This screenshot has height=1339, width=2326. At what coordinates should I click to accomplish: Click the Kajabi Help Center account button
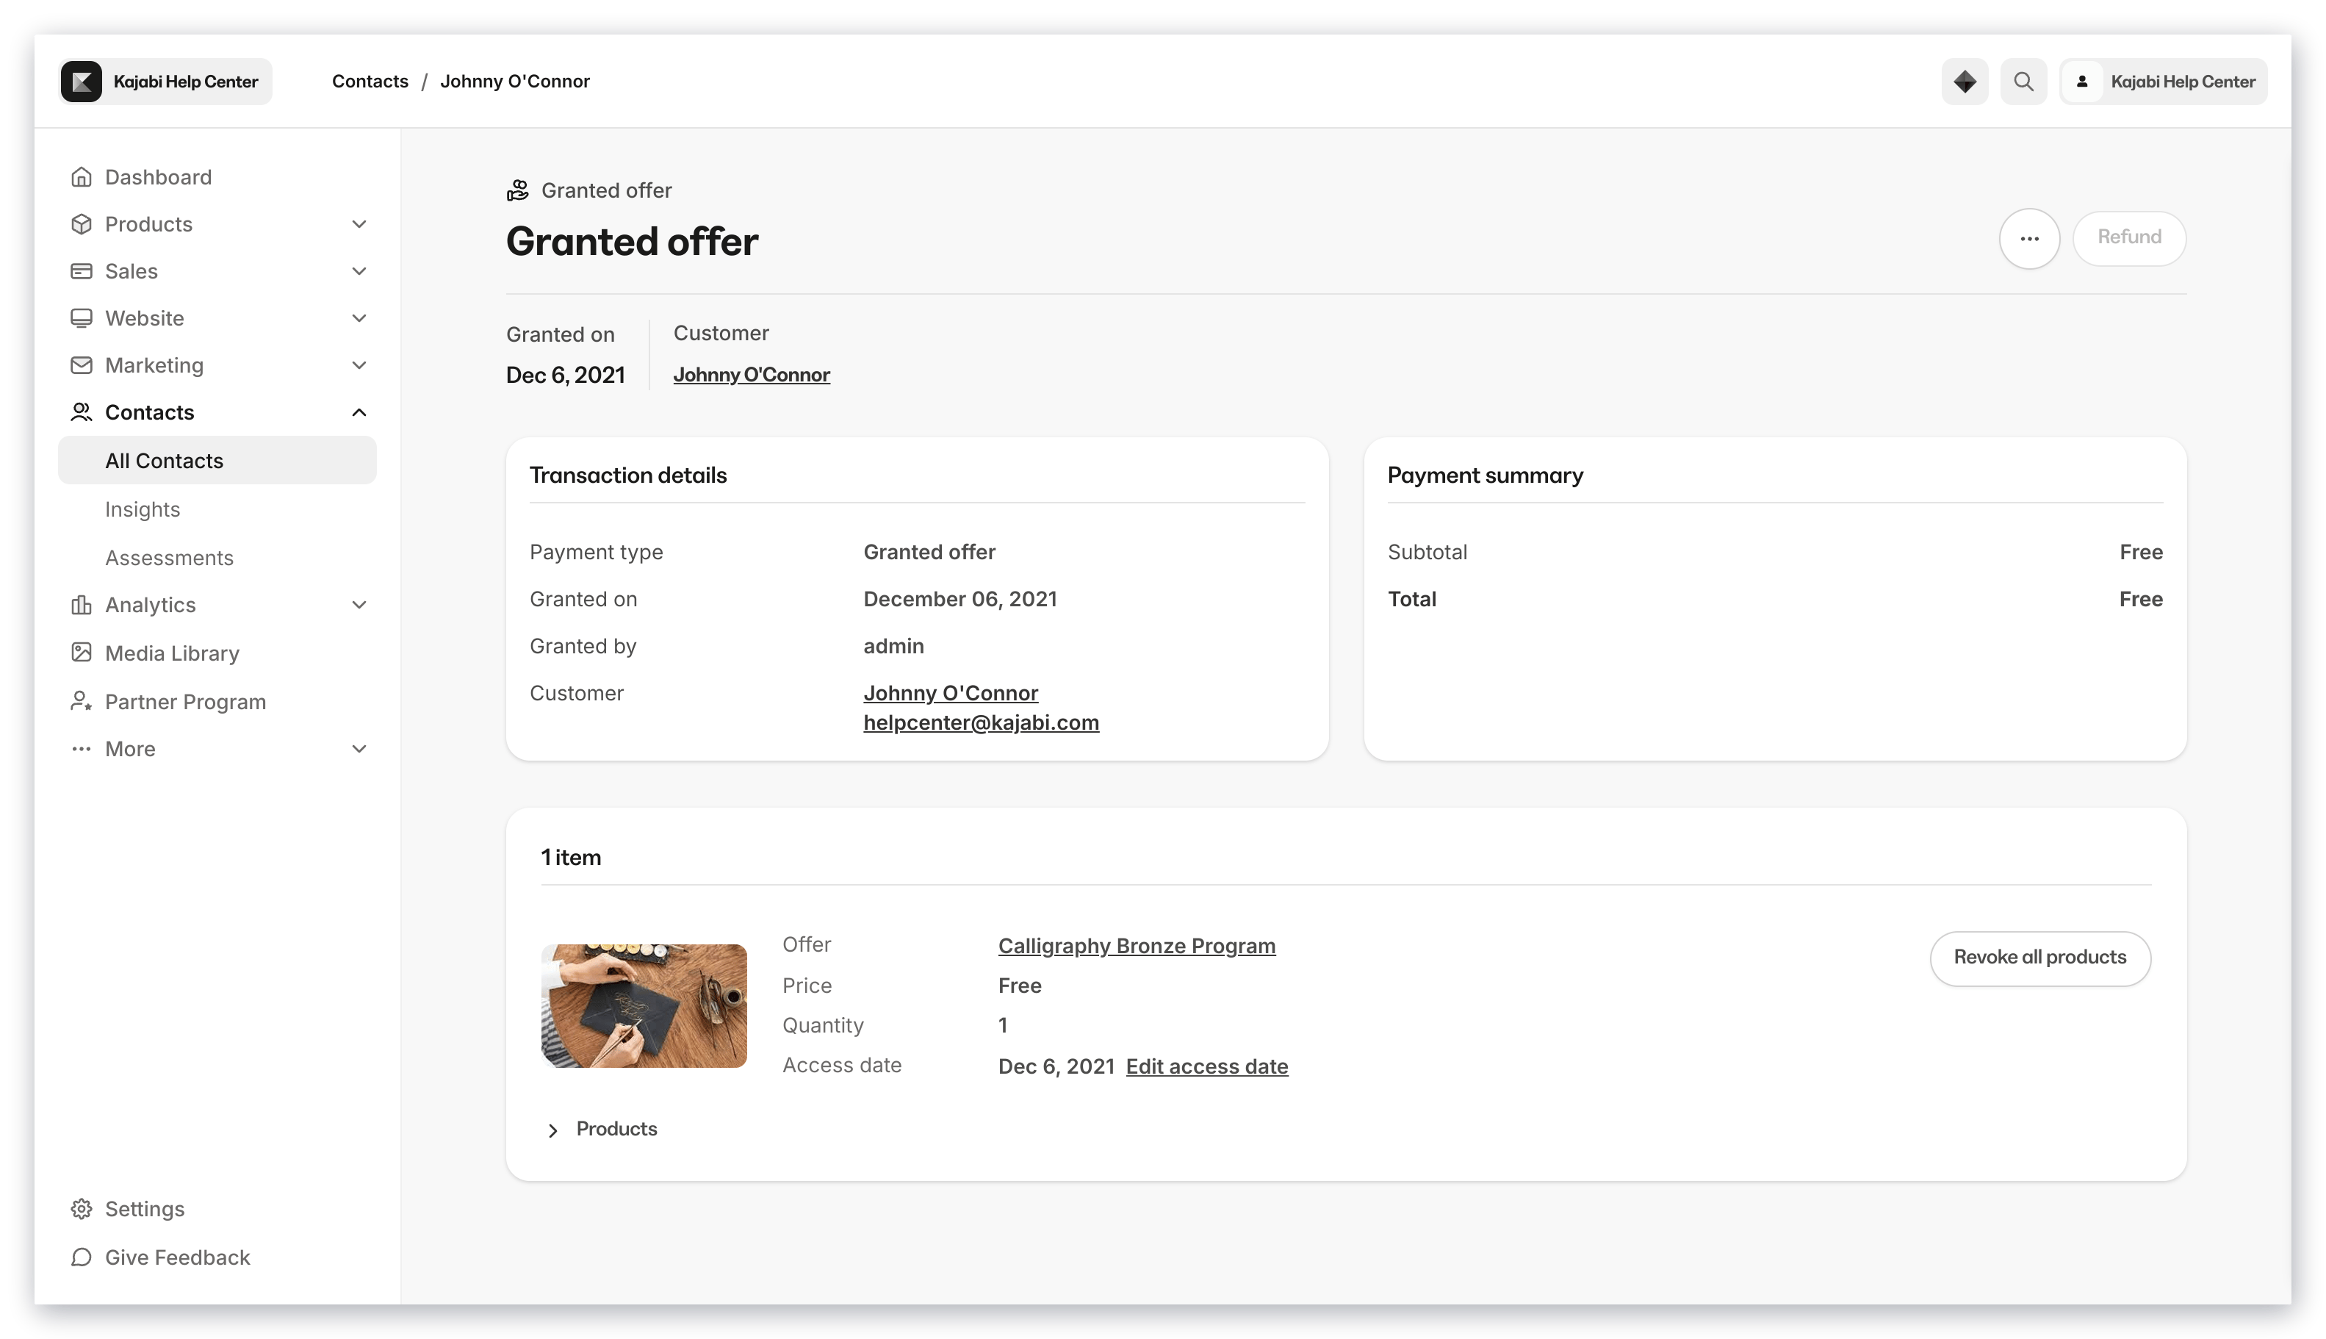[x=2164, y=81]
